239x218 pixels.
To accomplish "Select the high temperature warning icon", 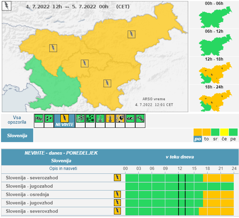I will click(110, 118).
